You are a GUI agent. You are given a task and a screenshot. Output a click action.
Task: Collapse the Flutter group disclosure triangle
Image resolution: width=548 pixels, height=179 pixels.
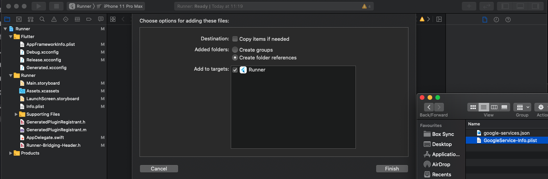point(11,36)
